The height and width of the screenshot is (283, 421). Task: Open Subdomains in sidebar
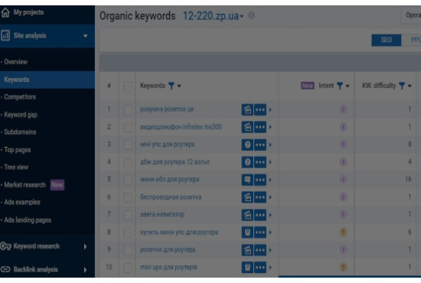[x=20, y=132]
